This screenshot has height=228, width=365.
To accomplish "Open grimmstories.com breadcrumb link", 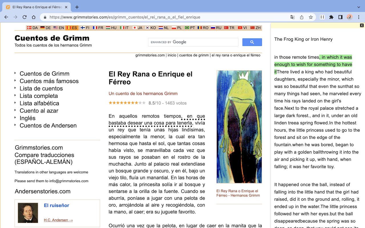I will tap(150, 55).
